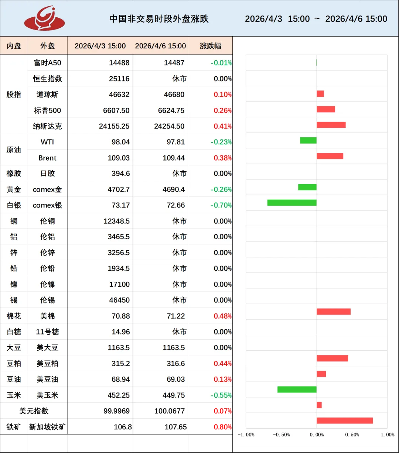
Task: Click the 美豆粕 row label
Action: 47,364
